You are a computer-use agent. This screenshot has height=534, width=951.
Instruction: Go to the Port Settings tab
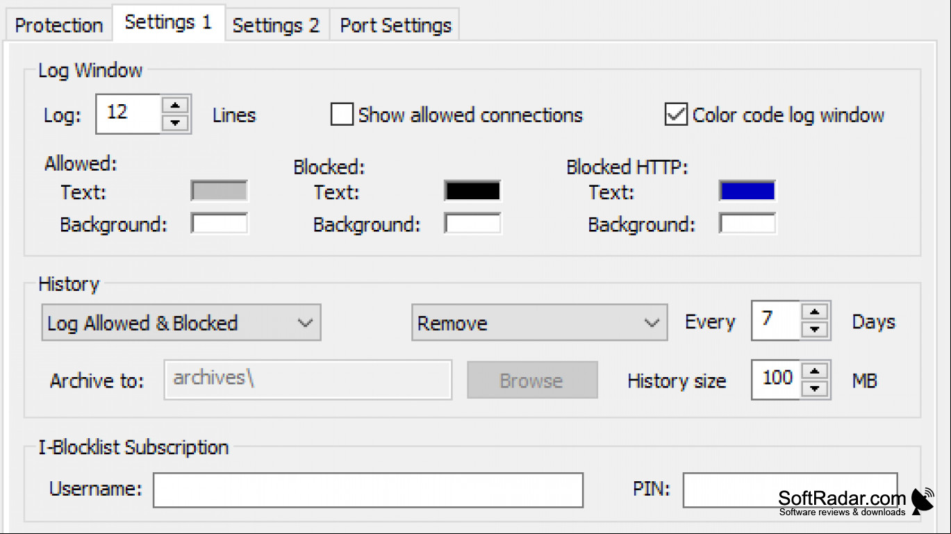point(395,26)
